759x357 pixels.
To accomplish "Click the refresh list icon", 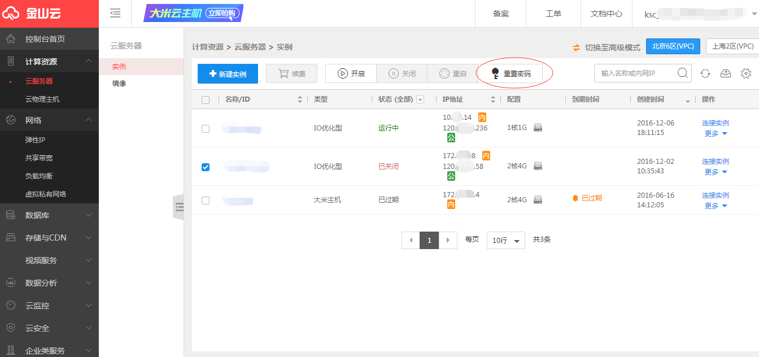I will [x=705, y=73].
